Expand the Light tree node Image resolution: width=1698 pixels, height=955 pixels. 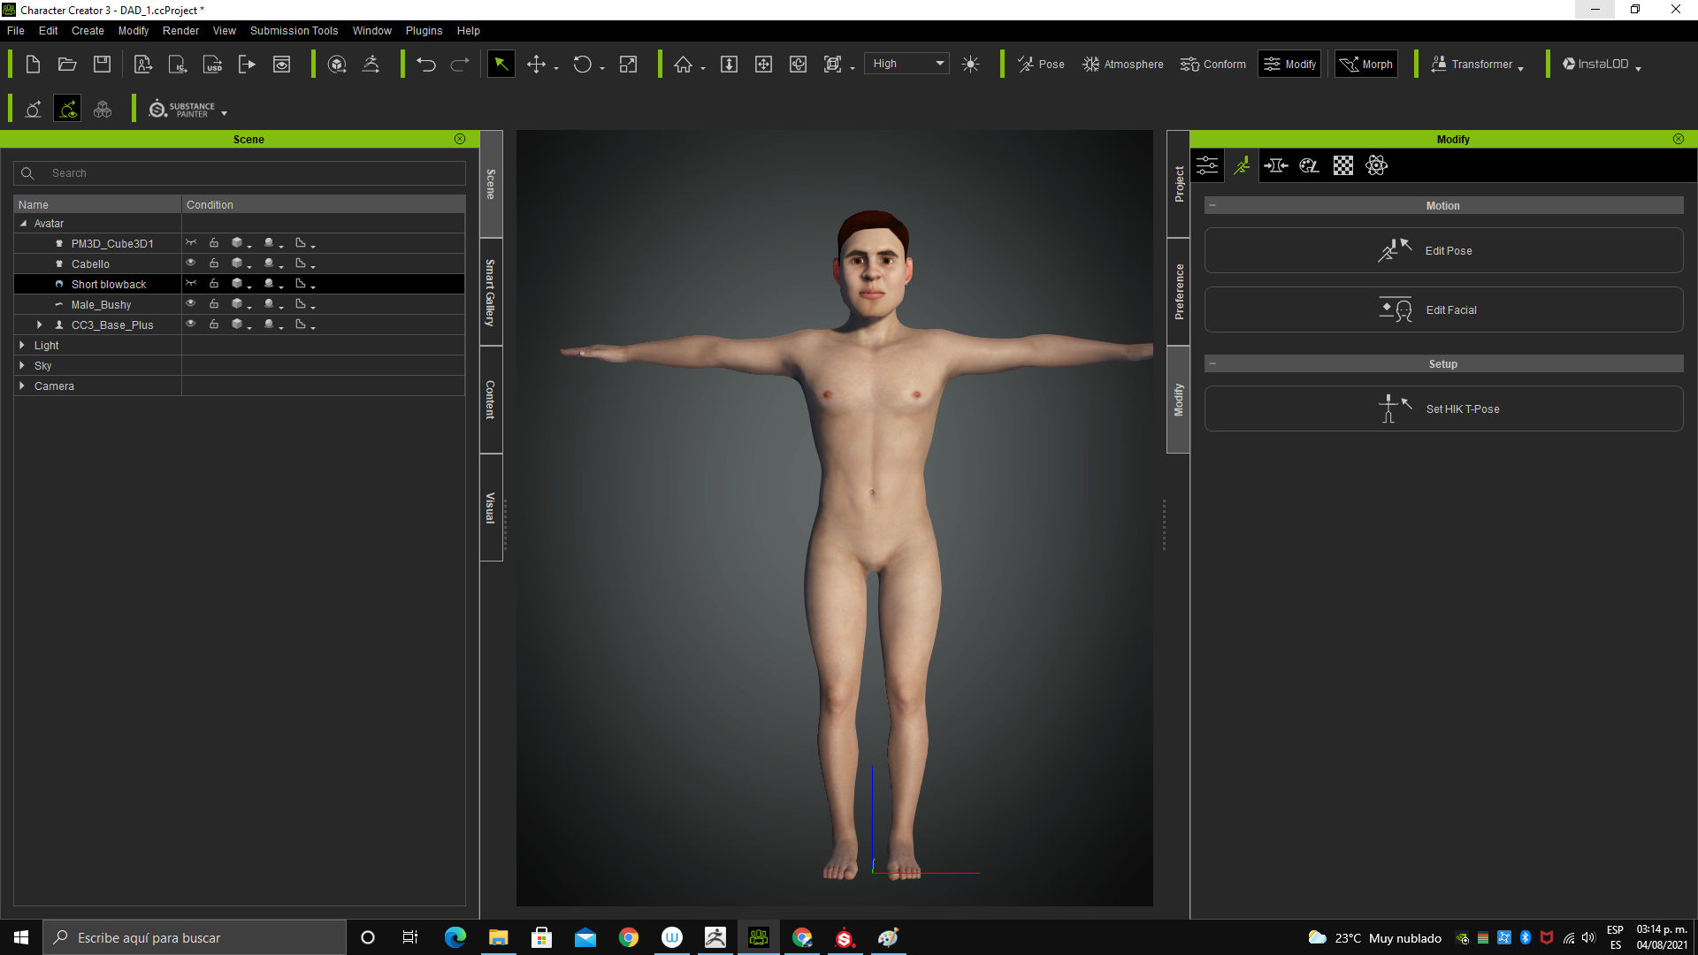pos(22,346)
